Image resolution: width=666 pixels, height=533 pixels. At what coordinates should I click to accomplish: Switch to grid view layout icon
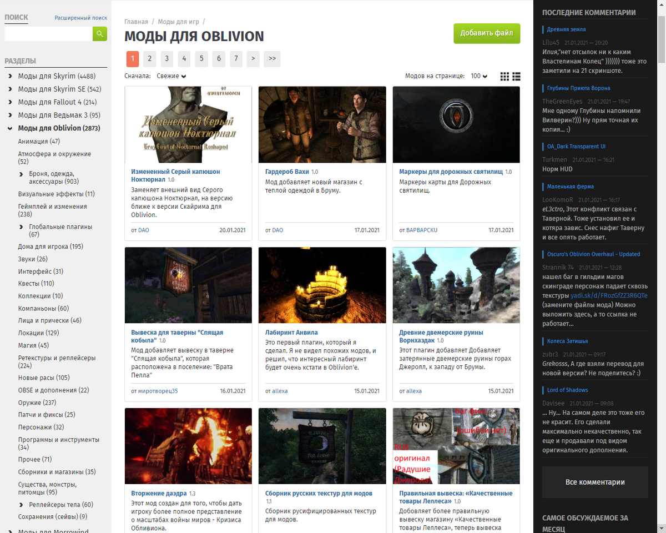[504, 76]
